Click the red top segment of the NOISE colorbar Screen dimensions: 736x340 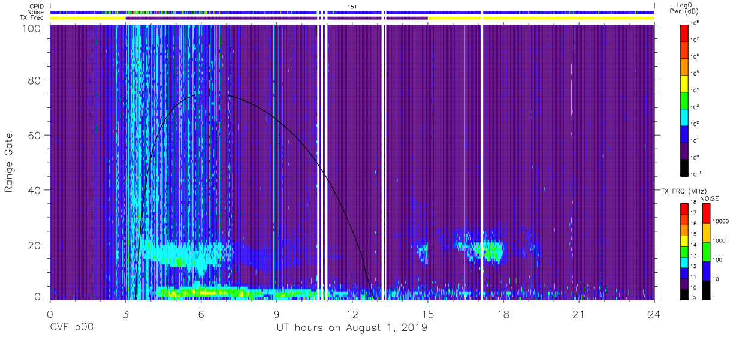click(x=706, y=213)
